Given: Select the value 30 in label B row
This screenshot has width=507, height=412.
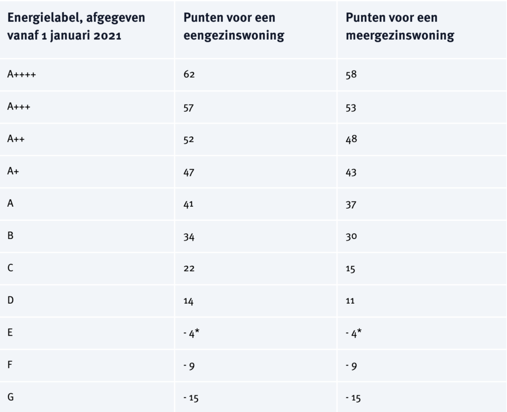Looking at the screenshot, I should coord(352,237).
